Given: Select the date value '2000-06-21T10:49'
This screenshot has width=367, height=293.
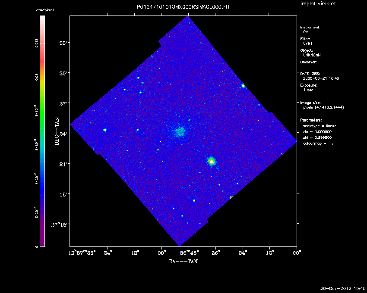Looking at the screenshot, I should (321, 78).
